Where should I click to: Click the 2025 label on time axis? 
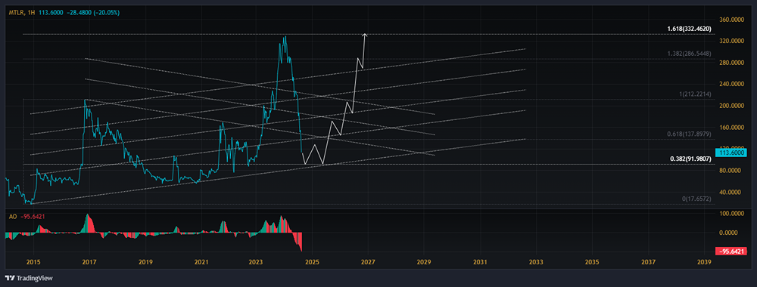(x=312, y=262)
